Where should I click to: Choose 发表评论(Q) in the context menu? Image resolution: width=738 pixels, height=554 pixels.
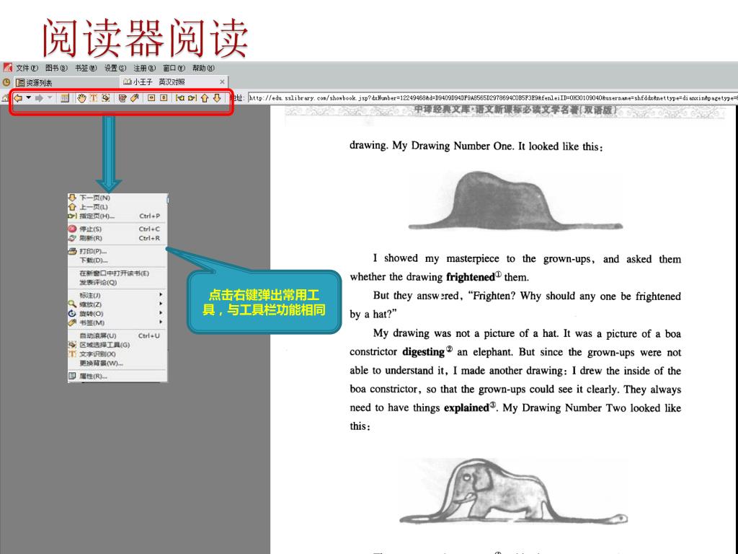[117, 283]
